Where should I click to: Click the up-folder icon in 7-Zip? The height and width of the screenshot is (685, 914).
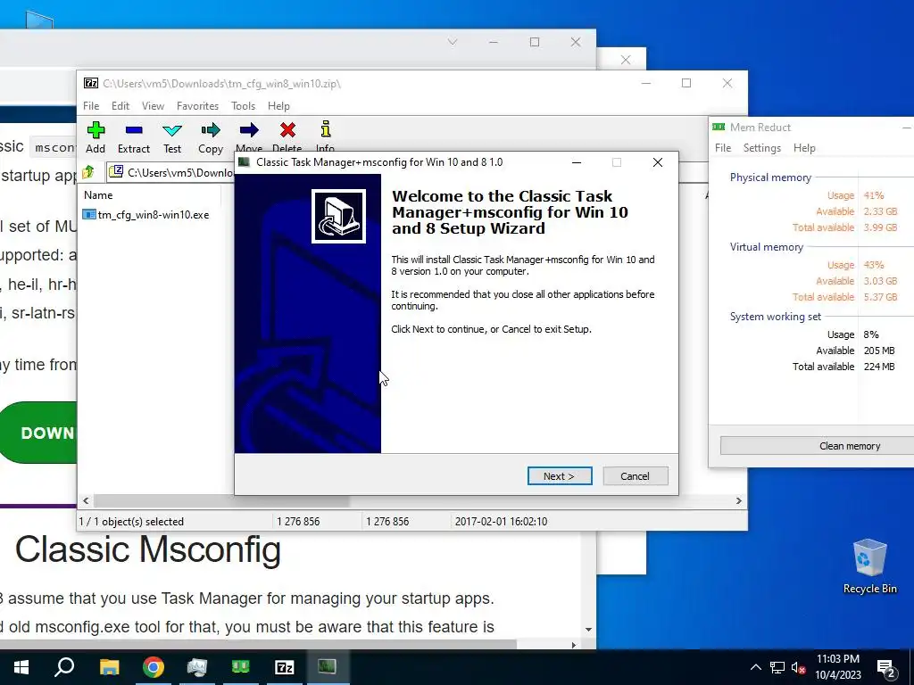pos(88,172)
